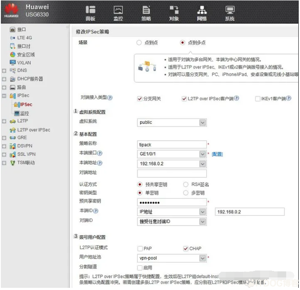Click help icon beside L2TP over IPSec客户端
Image resolution: width=300 pixels, height=290 pixels.
coord(236,98)
